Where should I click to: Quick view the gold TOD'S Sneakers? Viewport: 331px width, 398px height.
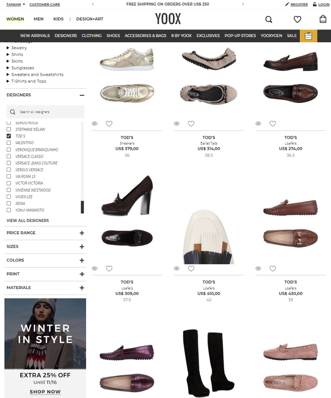point(95,124)
